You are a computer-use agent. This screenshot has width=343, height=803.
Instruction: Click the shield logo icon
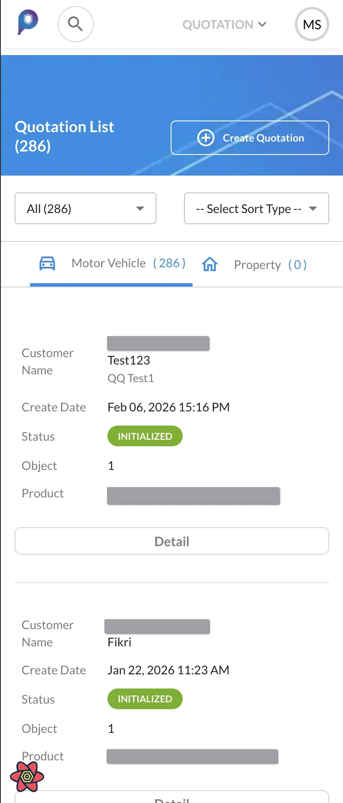tap(28, 22)
